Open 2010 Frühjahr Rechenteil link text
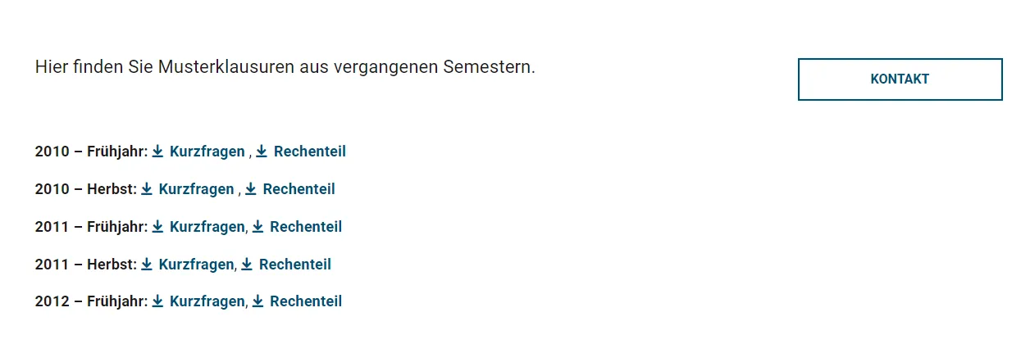Image resolution: width=1021 pixels, height=362 pixels. click(x=310, y=152)
